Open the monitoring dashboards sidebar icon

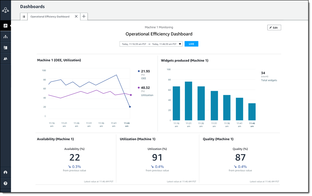[x=6, y=26]
